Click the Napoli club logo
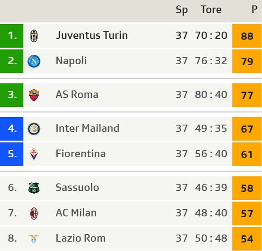The height and width of the screenshot is (251, 262). [x=34, y=61]
